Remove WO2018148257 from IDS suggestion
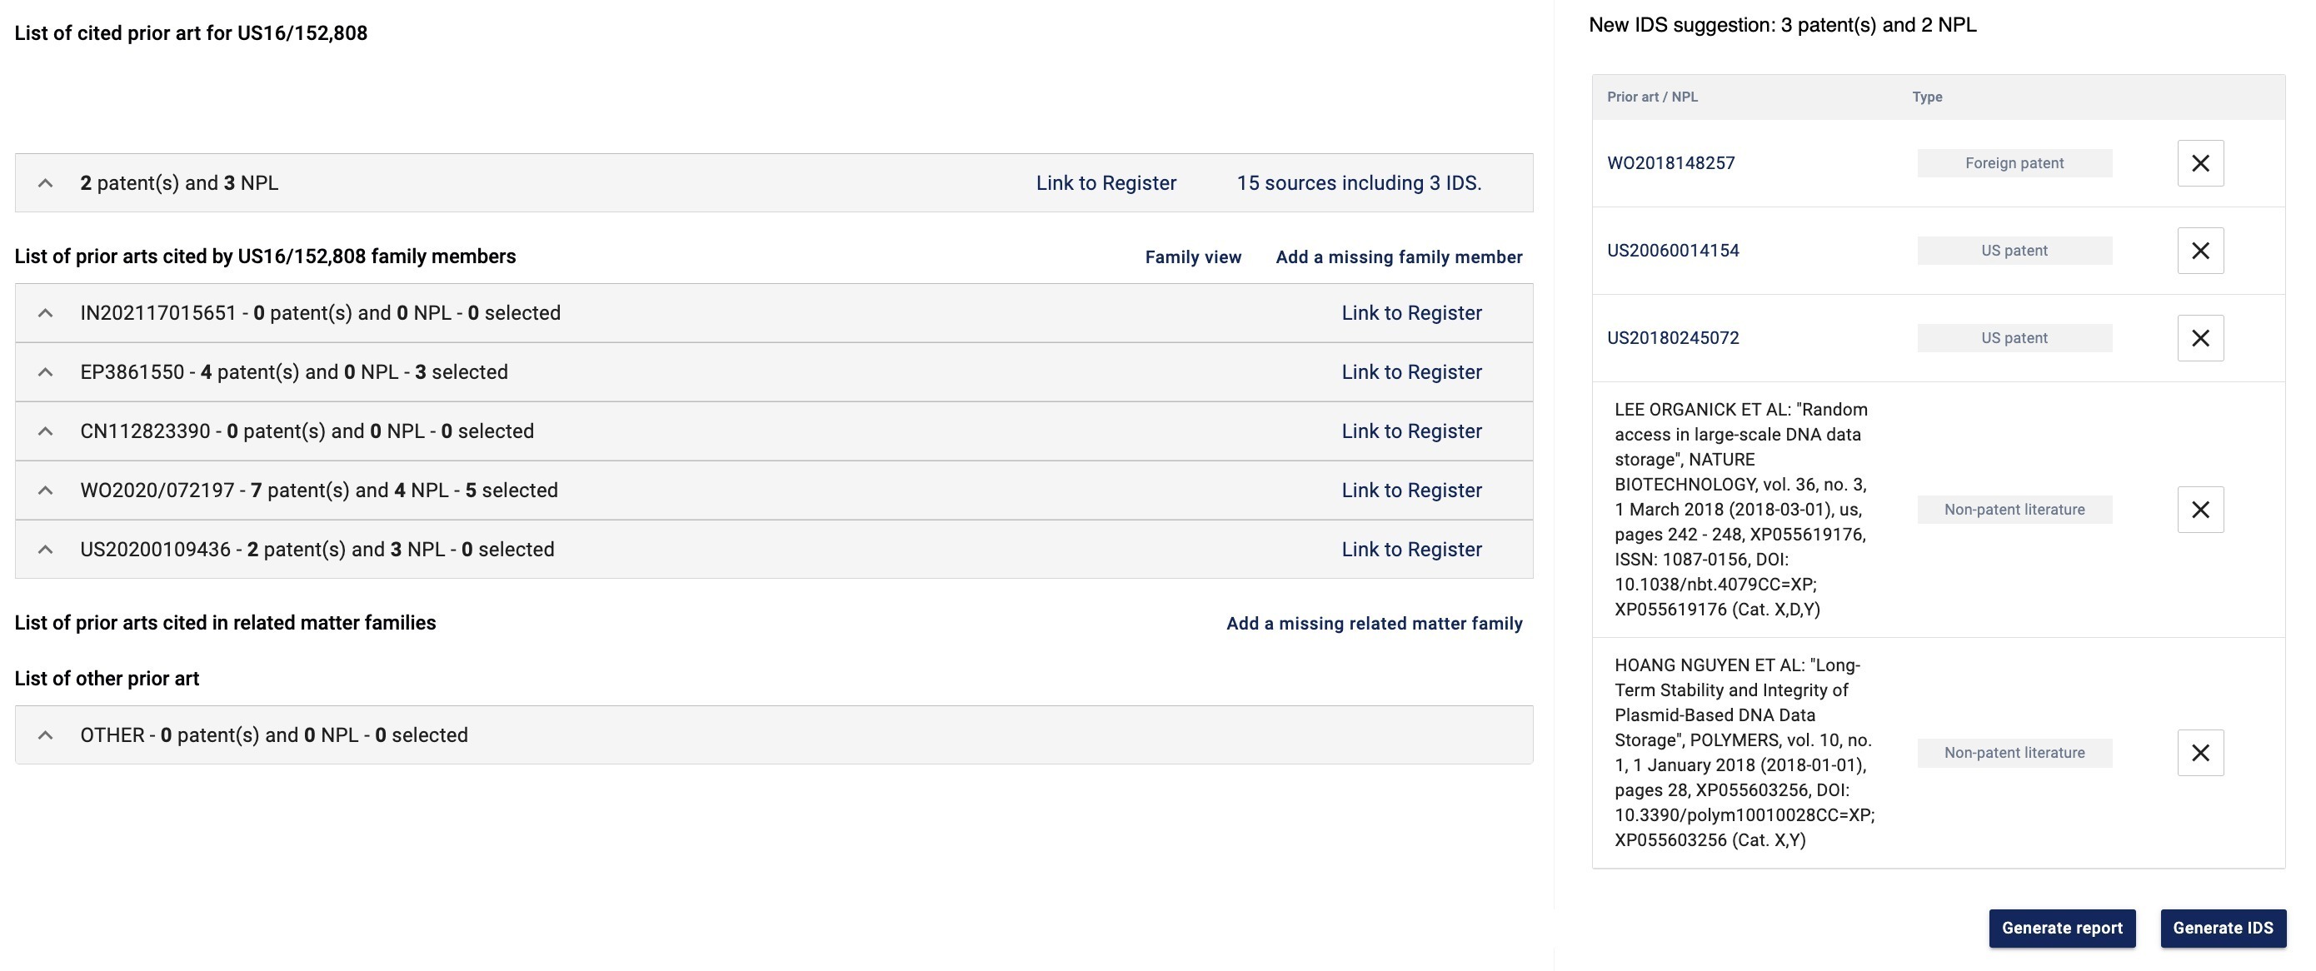Viewport: 2316px width, 971px height. 2200,162
